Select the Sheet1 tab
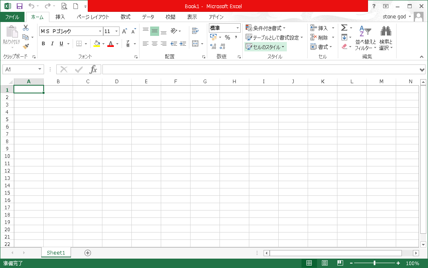The width and height of the screenshot is (428, 268). (x=56, y=253)
